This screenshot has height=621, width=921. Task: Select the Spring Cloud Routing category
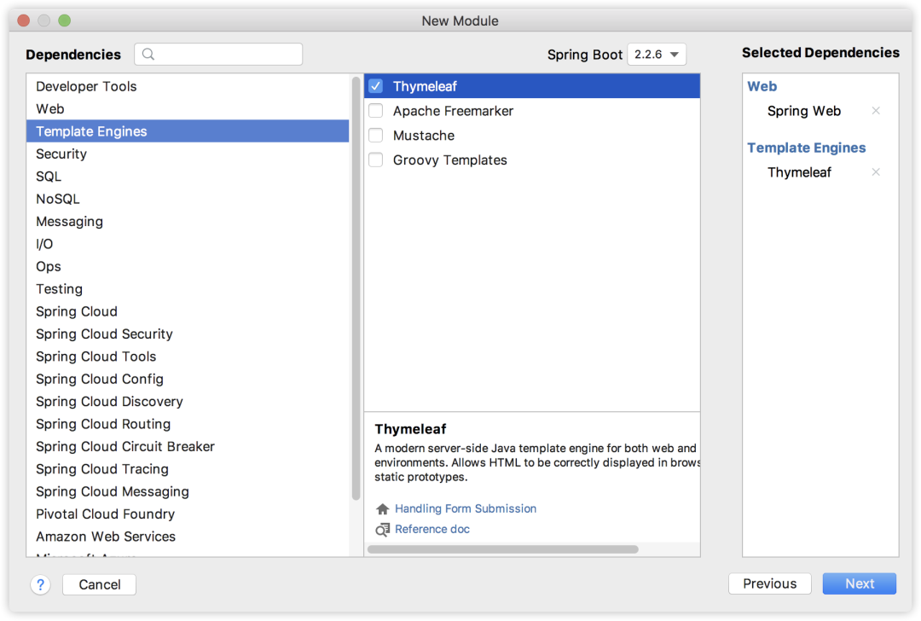click(188, 424)
